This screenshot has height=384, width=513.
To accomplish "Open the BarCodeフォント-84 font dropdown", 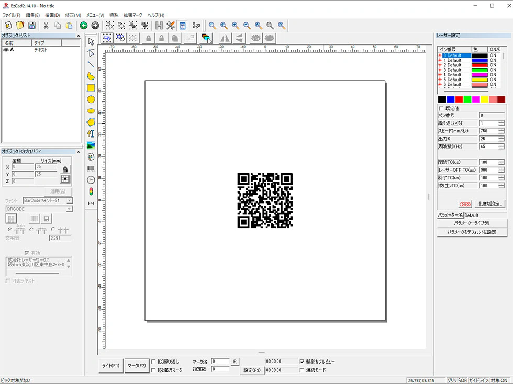I will point(69,200).
